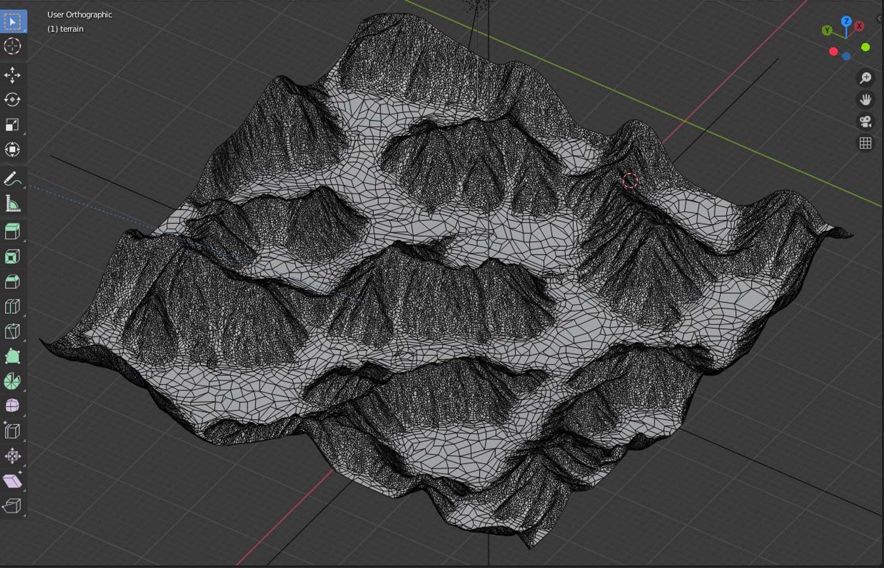Choose the Measure ruler tool
This screenshot has width=884, height=568.
pos(13,204)
